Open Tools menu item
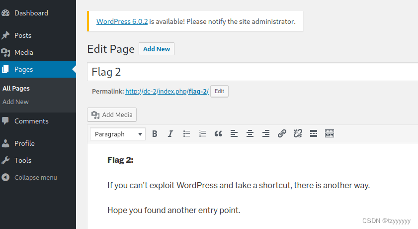 pos(23,160)
